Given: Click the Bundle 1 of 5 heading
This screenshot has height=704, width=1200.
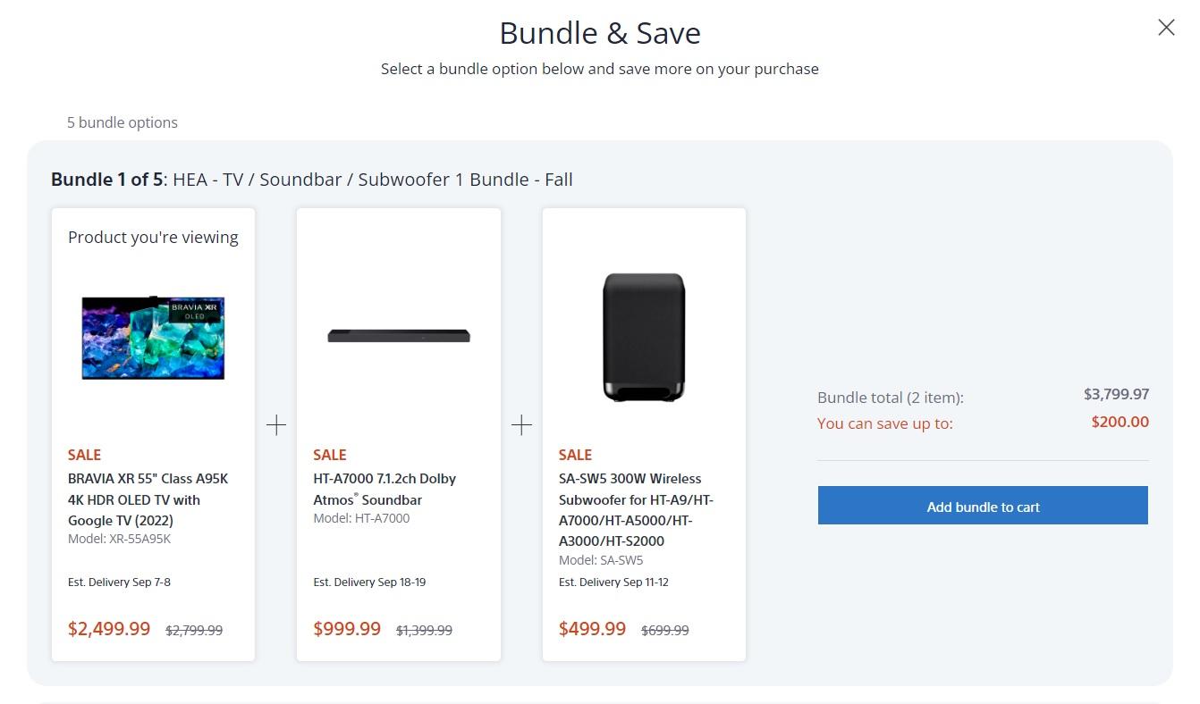Looking at the screenshot, I should [x=311, y=180].
